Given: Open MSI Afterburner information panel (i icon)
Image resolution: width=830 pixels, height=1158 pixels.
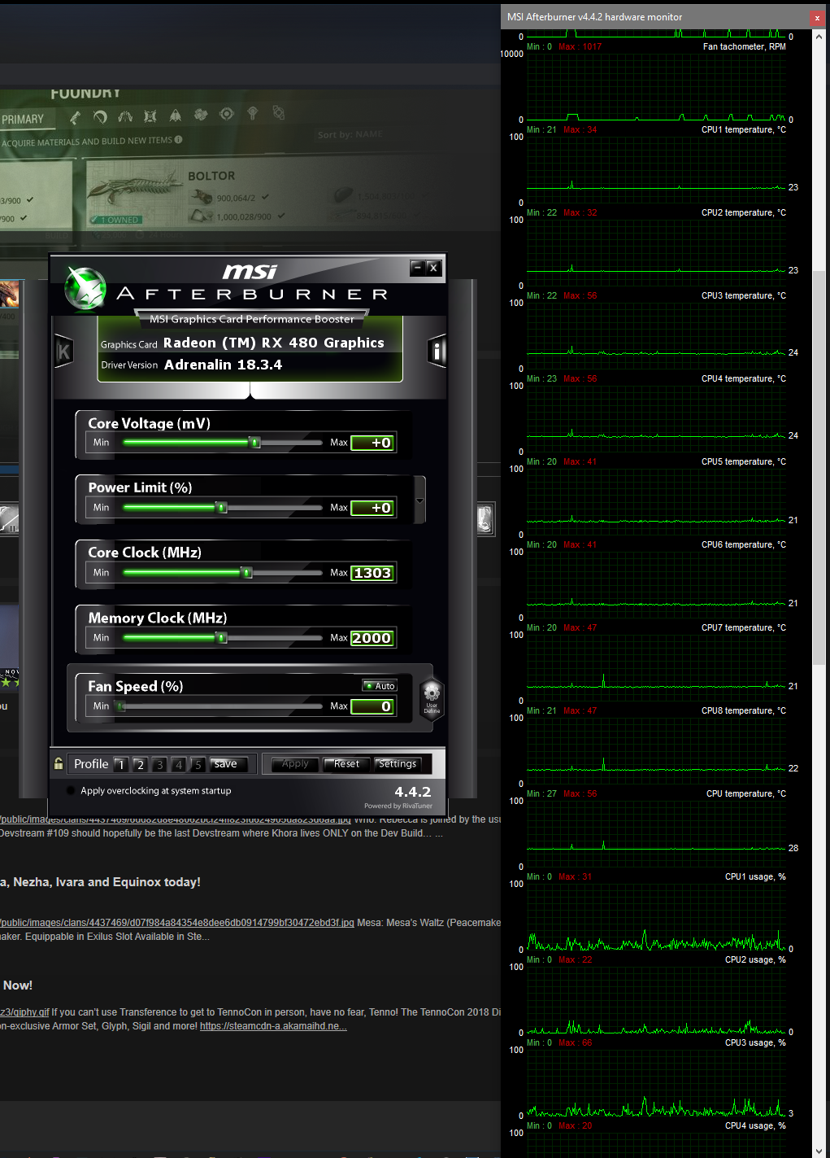Looking at the screenshot, I should [437, 351].
